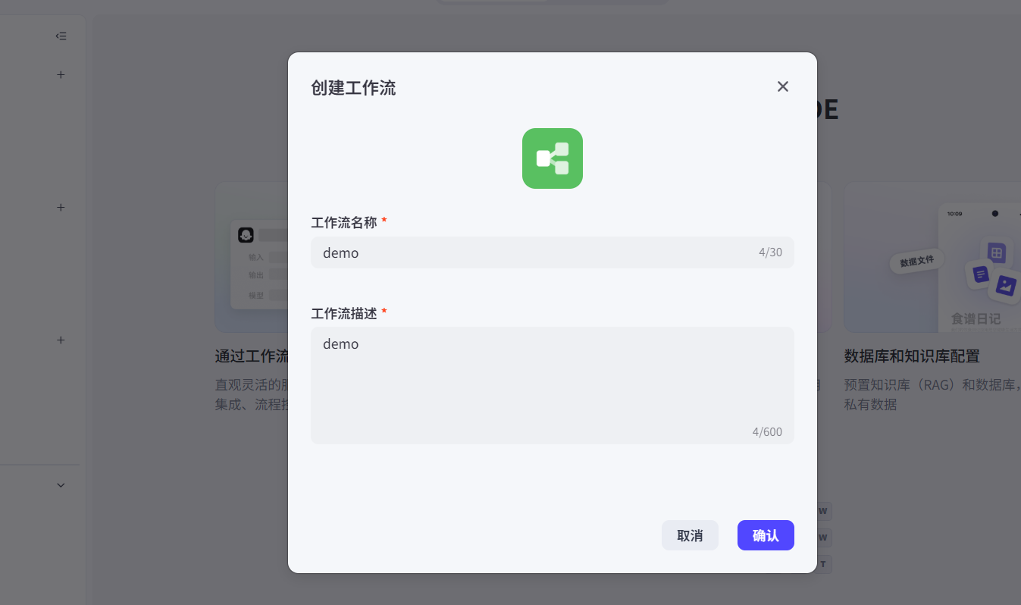
Task: Click the green workflow icon in the dialog
Action: tap(552, 158)
